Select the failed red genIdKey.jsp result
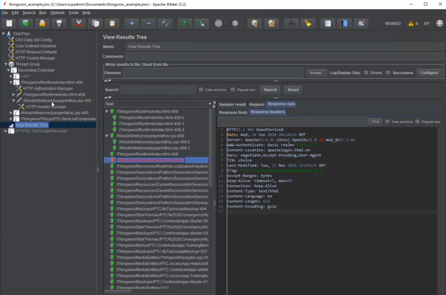 pyautogui.click(x=150, y=160)
